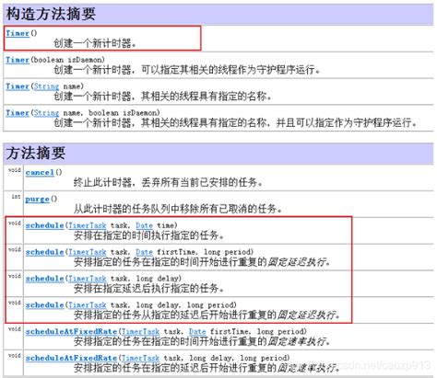
Task: Click schedule link with long delay, long period
Action: coord(44,305)
